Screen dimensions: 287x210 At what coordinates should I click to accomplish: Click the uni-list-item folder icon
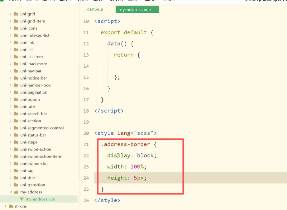[x=16, y=57]
